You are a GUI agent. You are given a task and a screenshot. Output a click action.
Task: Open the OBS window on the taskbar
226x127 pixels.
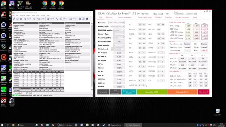coord(64,125)
